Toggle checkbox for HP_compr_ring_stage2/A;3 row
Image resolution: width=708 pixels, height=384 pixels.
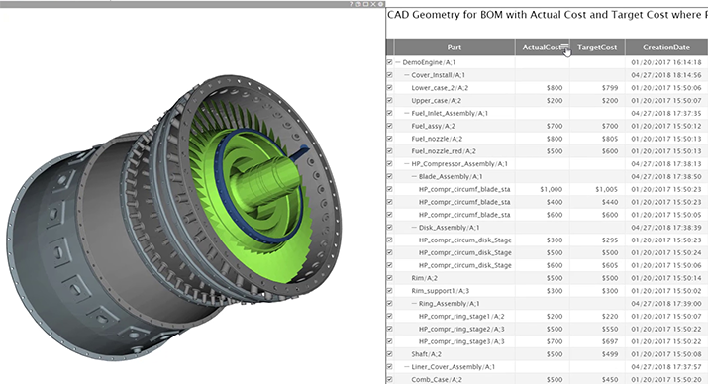pos(390,329)
